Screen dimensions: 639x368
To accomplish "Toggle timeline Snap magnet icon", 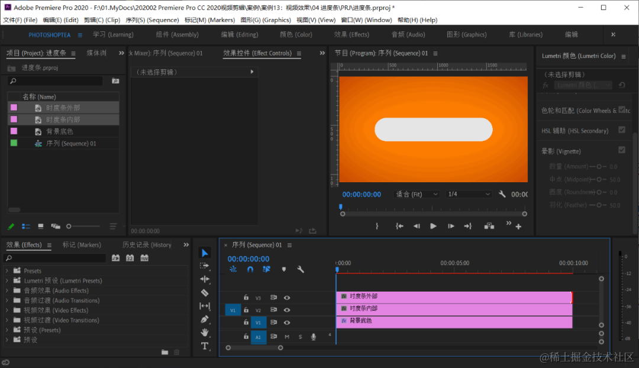I will pyautogui.click(x=250, y=269).
